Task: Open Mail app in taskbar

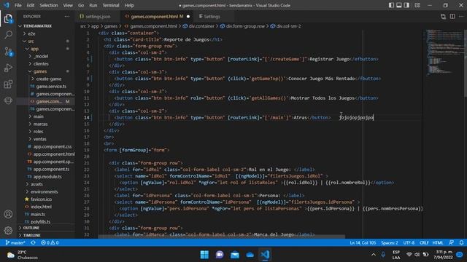Action: pos(235,255)
